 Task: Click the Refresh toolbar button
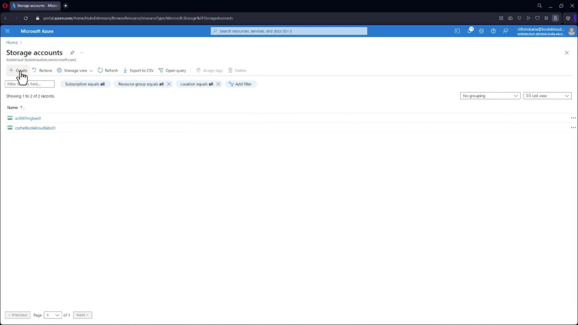[x=108, y=70]
